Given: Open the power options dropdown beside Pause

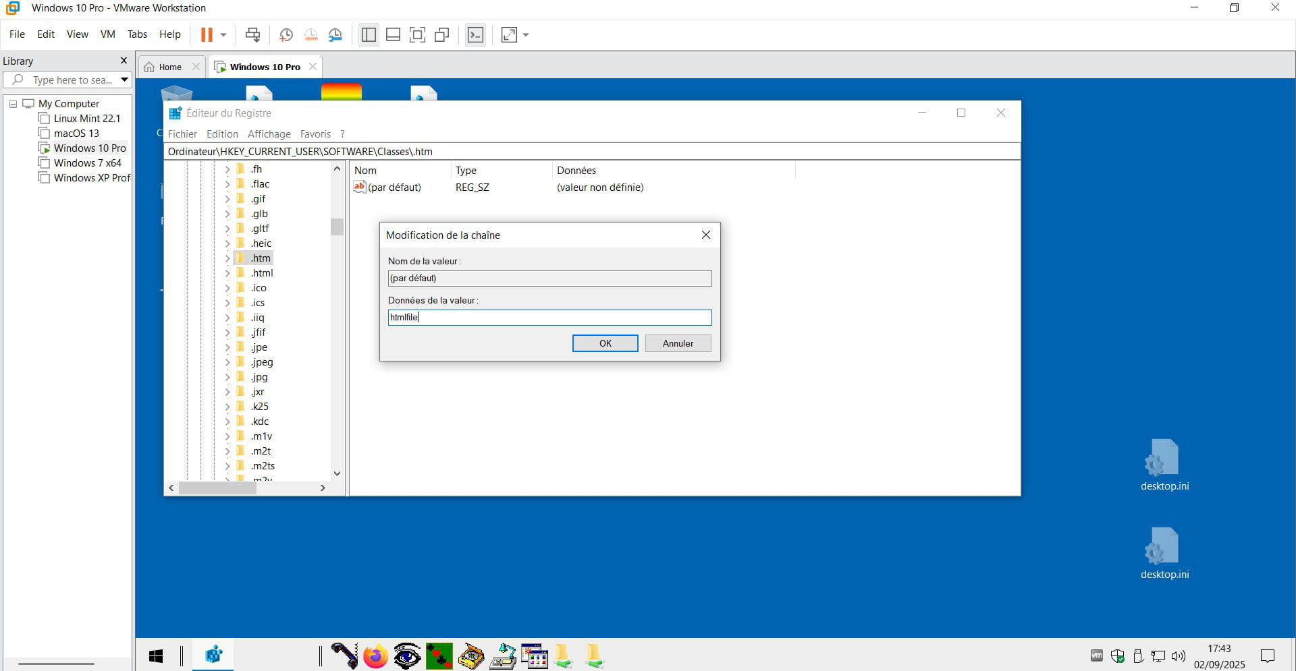Looking at the screenshot, I should coord(223,35).
